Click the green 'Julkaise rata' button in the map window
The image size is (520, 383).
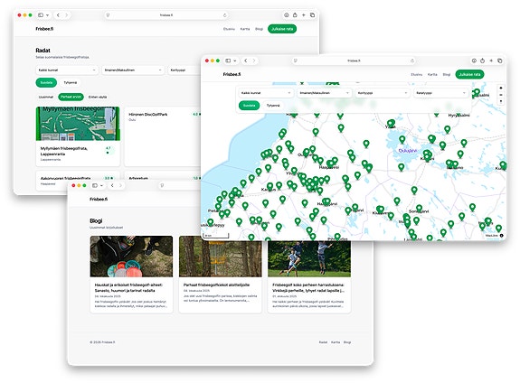pyautogui.click(x=469, y=74)
